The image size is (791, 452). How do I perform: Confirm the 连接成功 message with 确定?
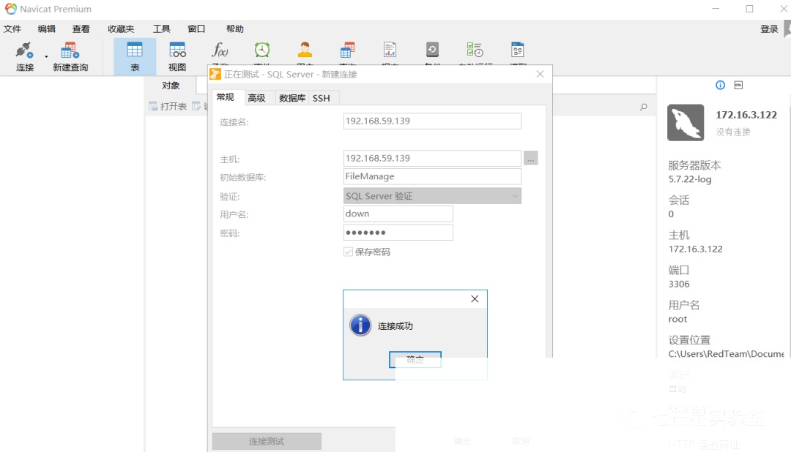click(x=415, y=359)
